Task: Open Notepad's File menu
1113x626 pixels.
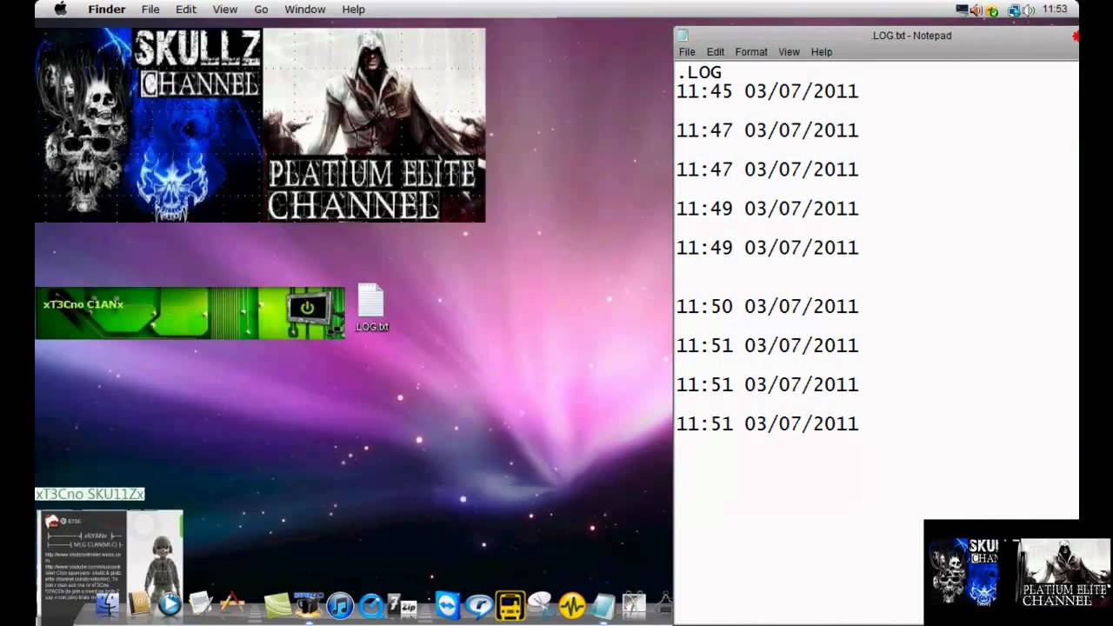Action: 687,52
